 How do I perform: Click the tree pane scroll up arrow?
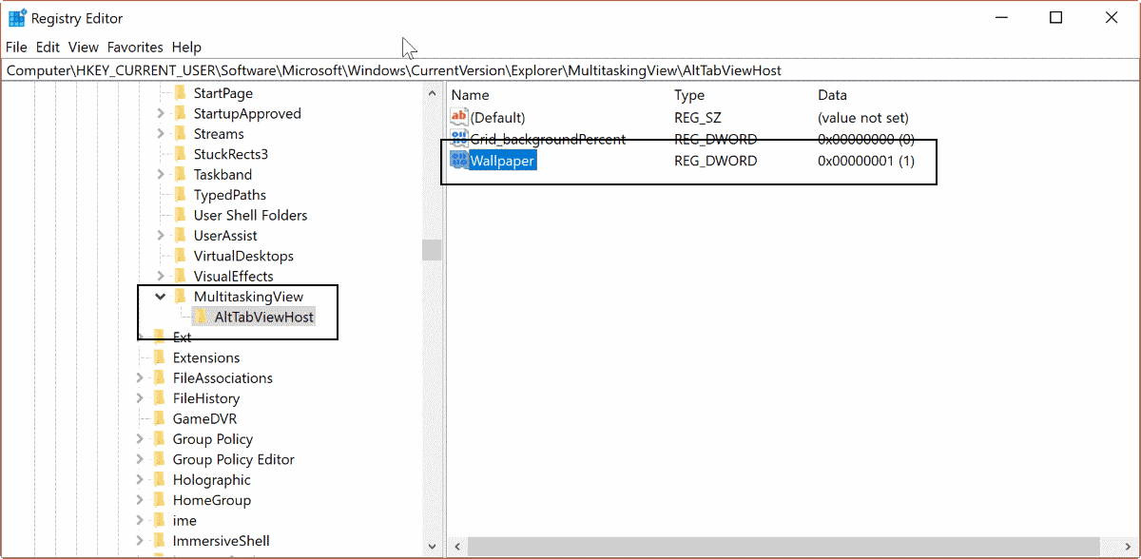click(432, 93)
